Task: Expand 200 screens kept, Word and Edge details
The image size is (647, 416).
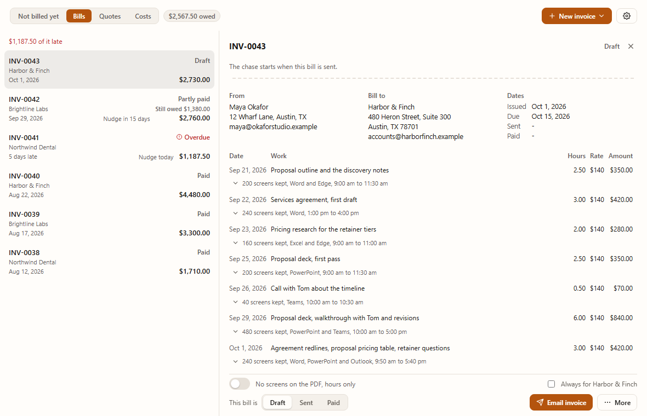Action: (x=235, y=183)
